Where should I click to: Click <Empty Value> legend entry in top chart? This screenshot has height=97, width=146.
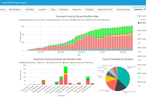click(35, 20)
